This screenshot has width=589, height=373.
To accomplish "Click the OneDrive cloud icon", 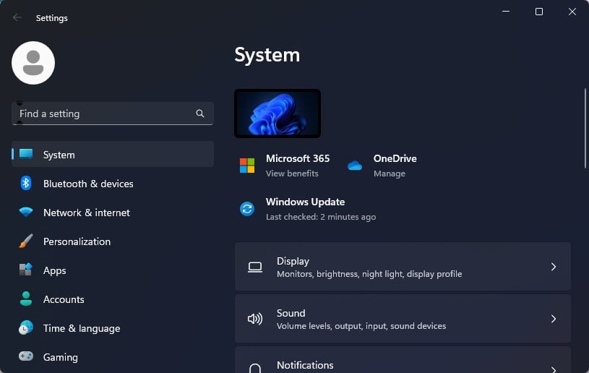I will click(x=355, y=166).
